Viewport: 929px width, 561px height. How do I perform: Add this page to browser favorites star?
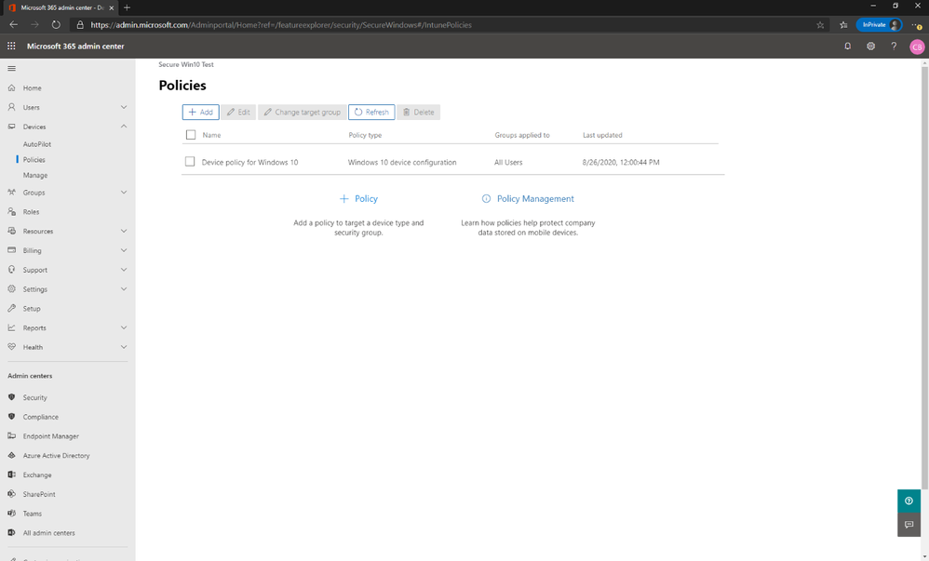tap(820, 25)
